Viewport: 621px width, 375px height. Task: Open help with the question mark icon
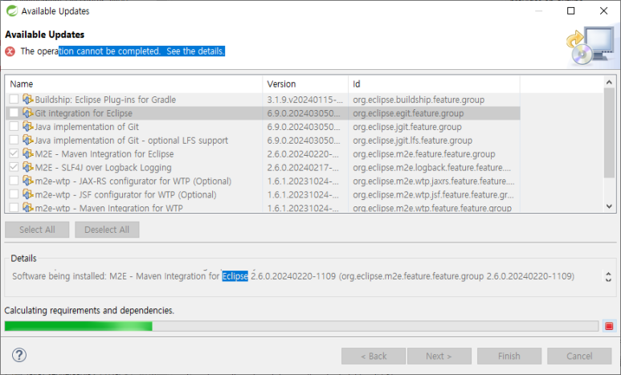tap(19, 355)
